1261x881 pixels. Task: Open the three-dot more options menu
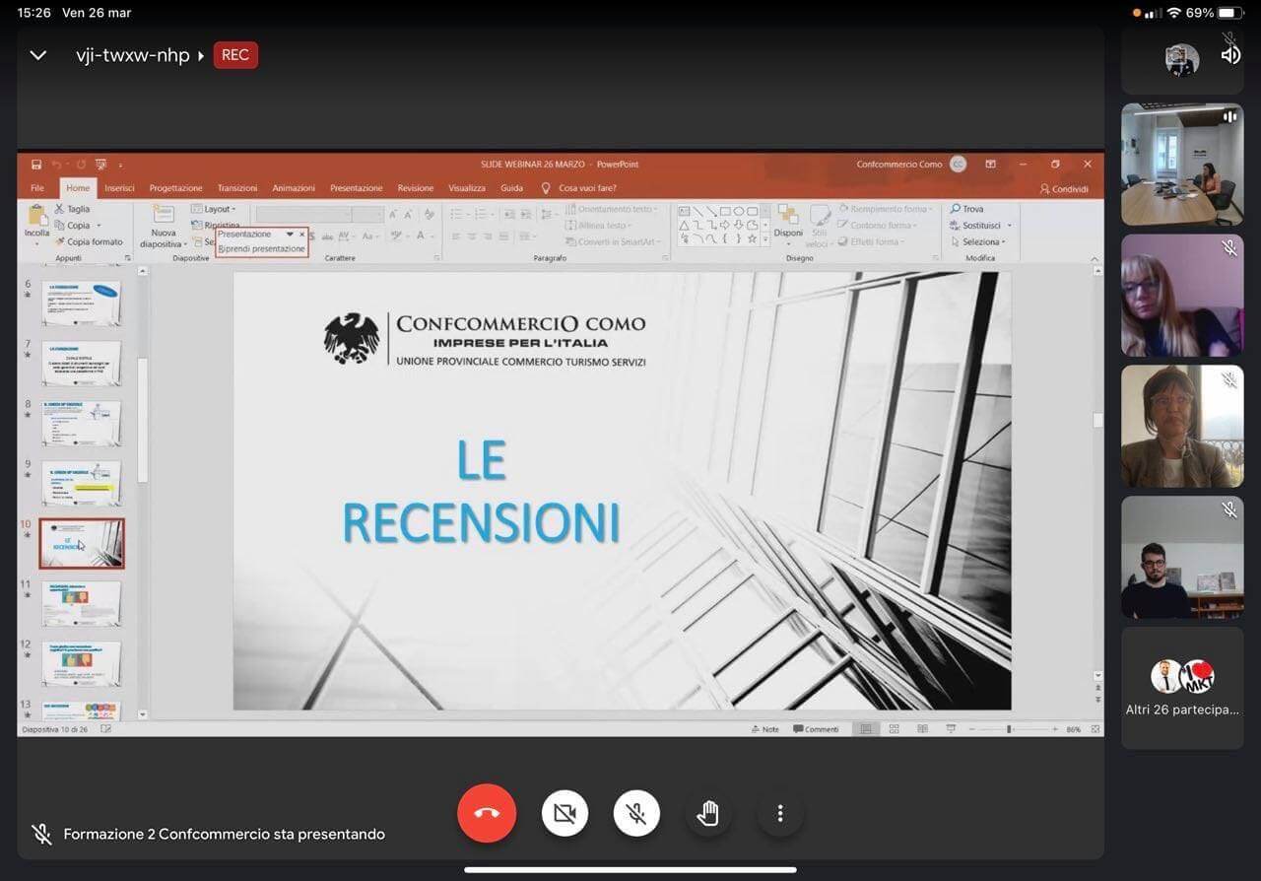click(x=779, y=813)
